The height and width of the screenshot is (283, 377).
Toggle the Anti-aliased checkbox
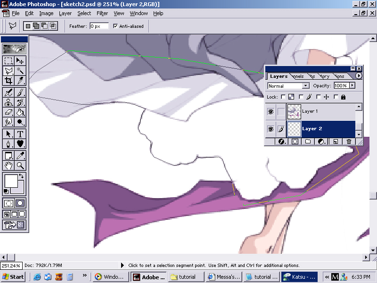pyautogui.click(x=115, y=26)
